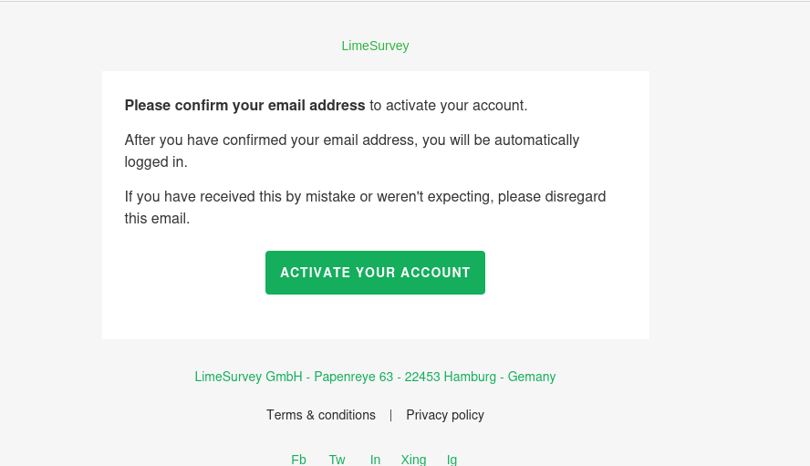
Task: Open the In social link
Action: click(375, 460)
